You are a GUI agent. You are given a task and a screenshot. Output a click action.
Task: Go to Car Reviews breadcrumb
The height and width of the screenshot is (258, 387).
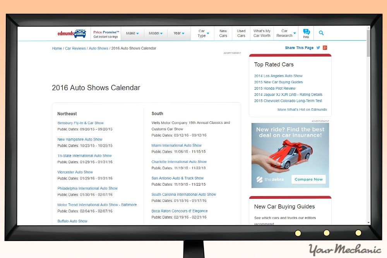pos(75,48)
